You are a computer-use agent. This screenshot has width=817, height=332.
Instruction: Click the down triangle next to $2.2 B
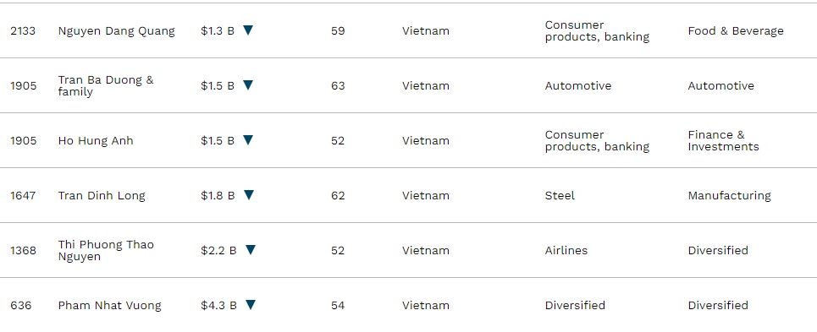pos(251,250)
